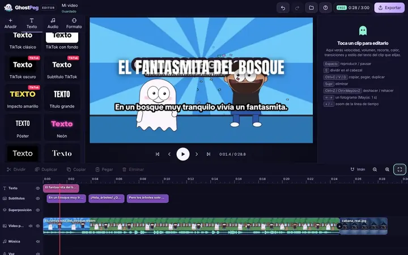The width and height of the screenshot is (408, 255).
Task: Choose the TikTok con fondo text style
Action: (62, 41)
